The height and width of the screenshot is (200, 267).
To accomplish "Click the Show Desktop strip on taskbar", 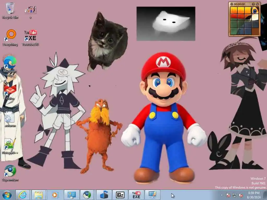I will [x=265, y=195].
